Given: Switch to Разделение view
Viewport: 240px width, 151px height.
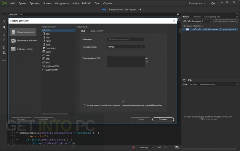Looking at the screenshot, I should (x=116, y=10).
